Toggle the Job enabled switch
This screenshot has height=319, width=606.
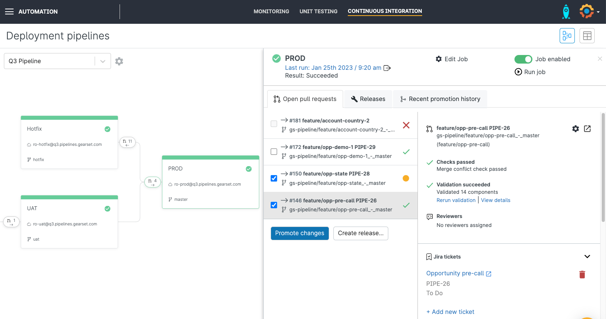[523, 59]
